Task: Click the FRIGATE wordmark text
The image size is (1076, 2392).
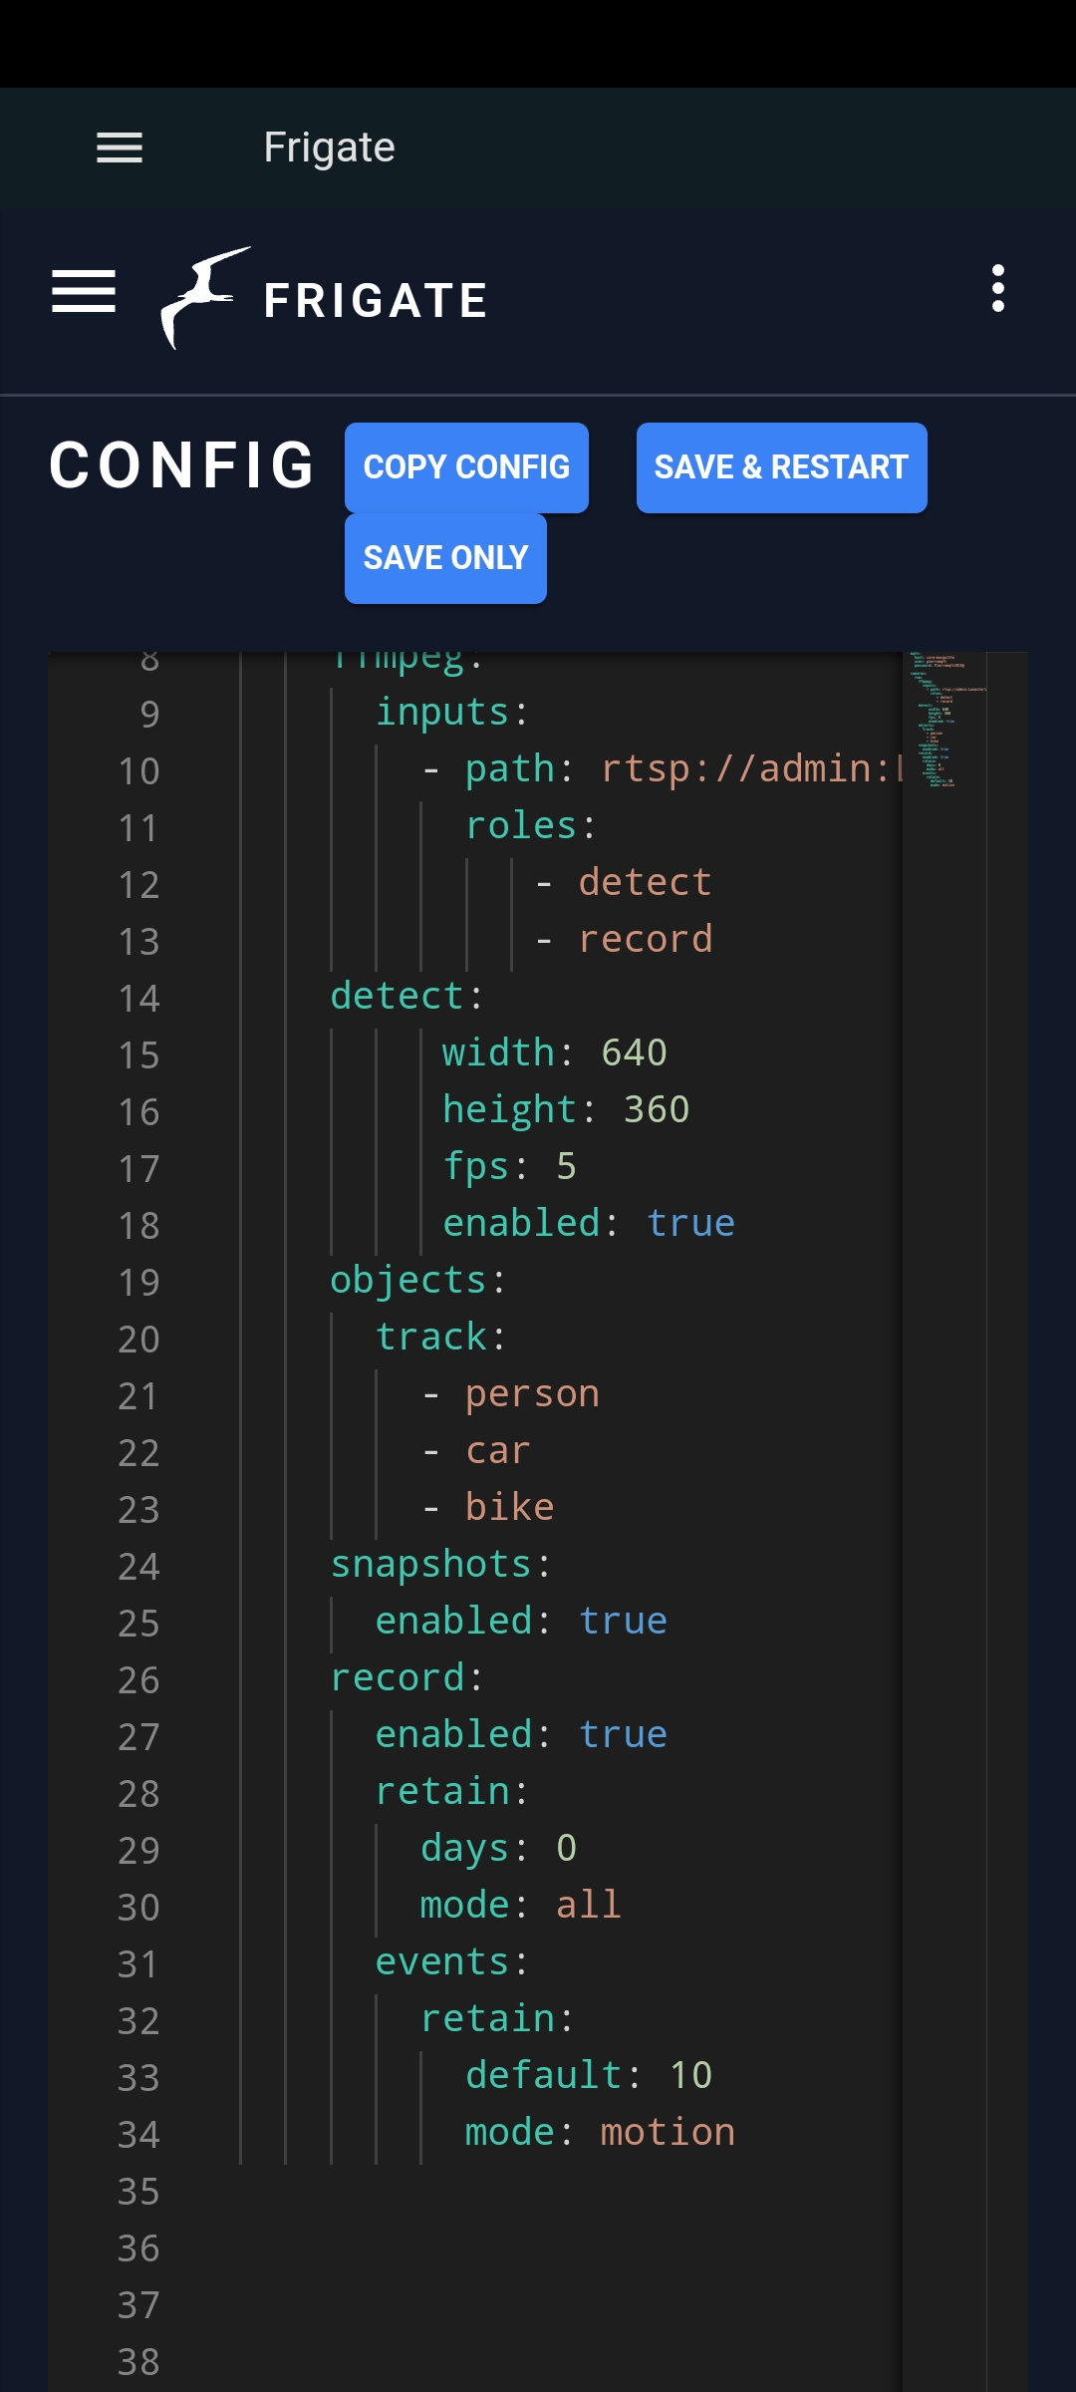Action: click(x=376, y=300)
